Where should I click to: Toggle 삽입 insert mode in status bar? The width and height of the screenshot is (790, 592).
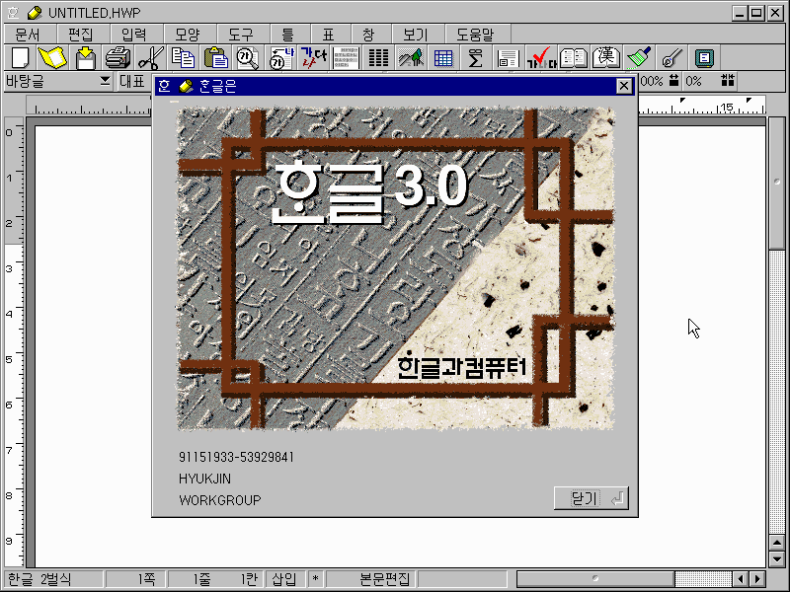[x=284, y=579]
